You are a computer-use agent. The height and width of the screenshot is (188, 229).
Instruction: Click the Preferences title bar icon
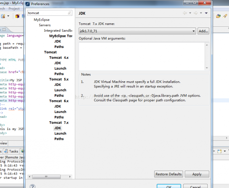tap(27, 4)
